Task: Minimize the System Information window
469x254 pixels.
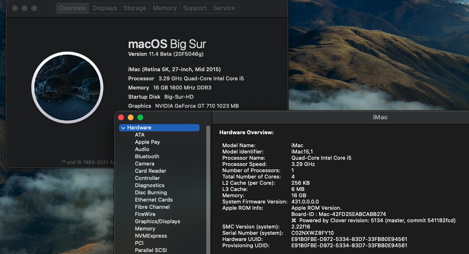Action: point(131,117)
